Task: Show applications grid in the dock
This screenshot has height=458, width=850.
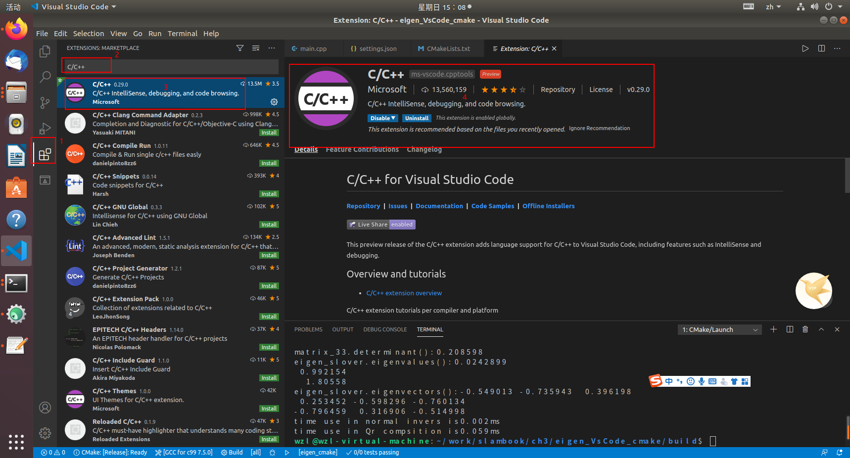Action: point(16,442)
